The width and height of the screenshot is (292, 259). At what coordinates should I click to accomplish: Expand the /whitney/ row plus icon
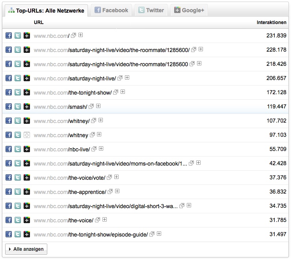(100, 120)
